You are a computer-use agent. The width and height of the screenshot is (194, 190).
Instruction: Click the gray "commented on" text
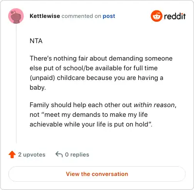pos(81,16)
